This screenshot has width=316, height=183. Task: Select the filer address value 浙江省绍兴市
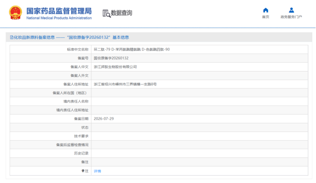[x=125, y=84]
